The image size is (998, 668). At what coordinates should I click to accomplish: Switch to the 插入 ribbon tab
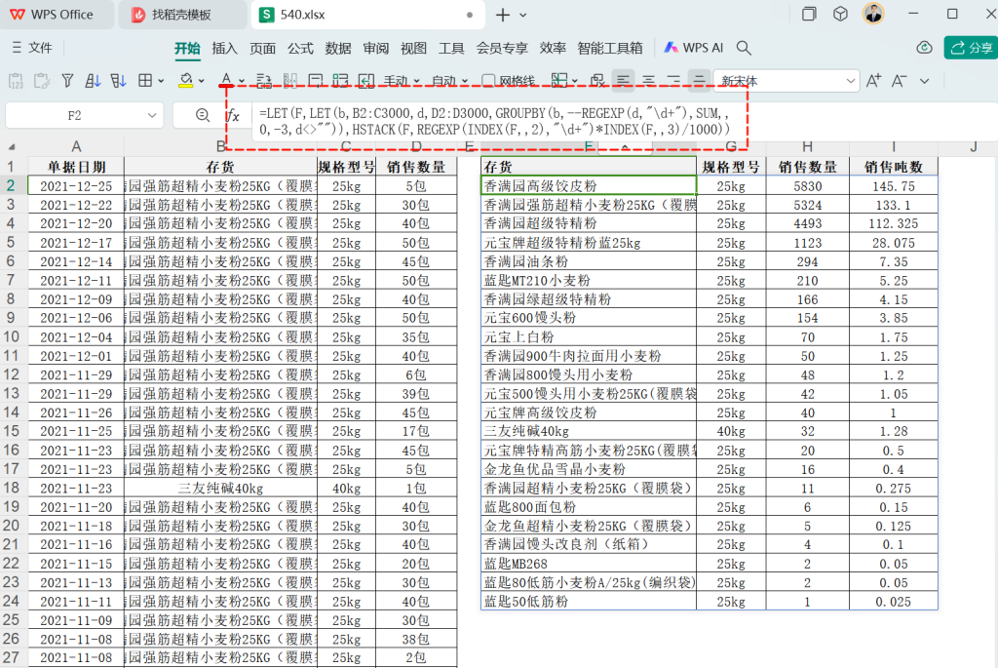224,49
